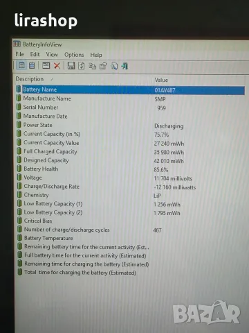Open the Help menu
Viewport: 249px width, 333px height.
pyautogui.click(x=96, y=55)
